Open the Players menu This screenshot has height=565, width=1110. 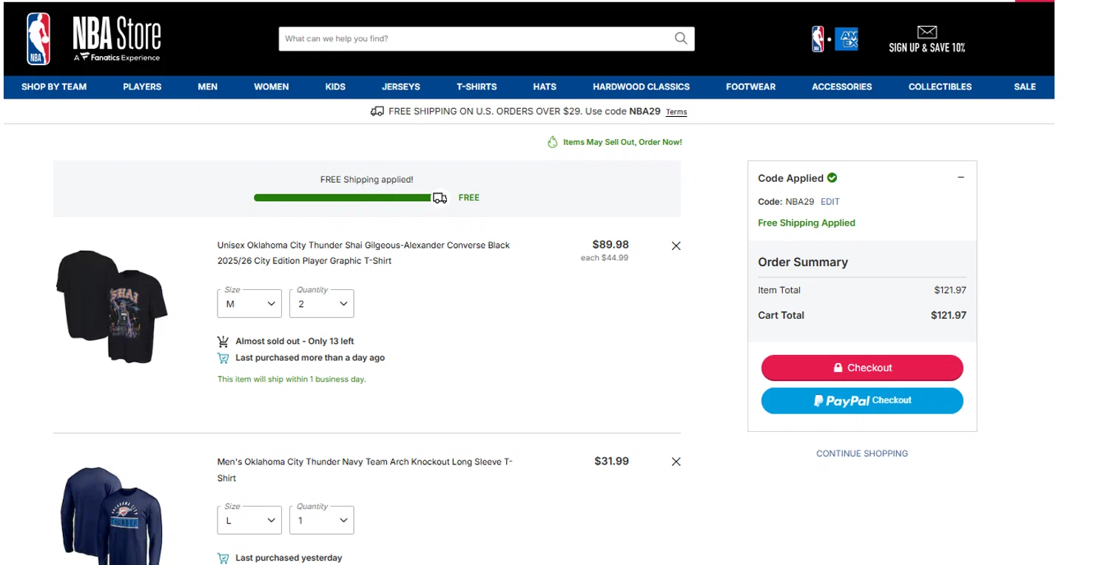142,87
